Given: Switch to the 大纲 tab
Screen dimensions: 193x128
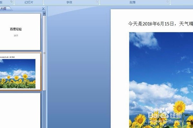Looking at the screenshot, I should coord(4,9).
